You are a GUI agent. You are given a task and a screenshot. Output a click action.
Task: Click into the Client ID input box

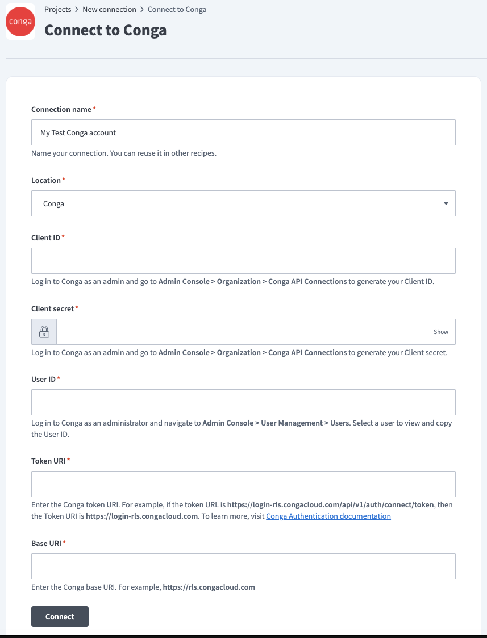point(243,261)
